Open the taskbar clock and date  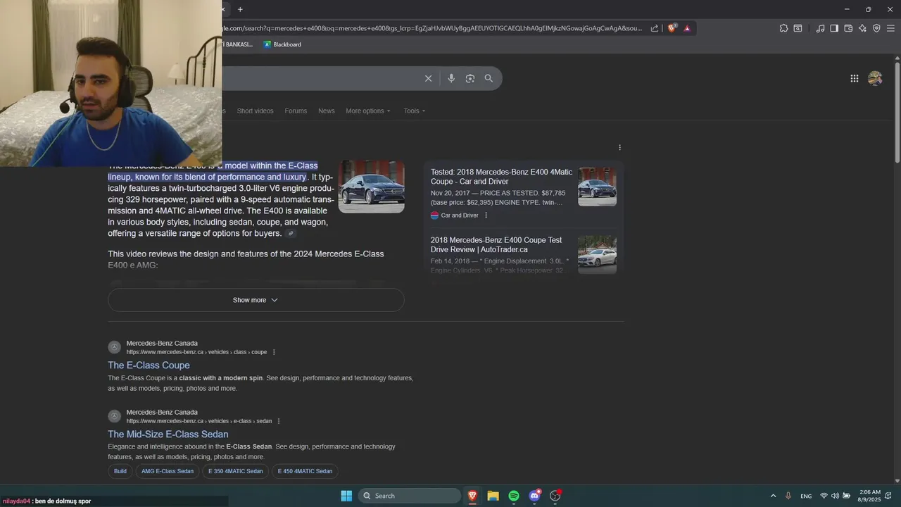[869, 496]
